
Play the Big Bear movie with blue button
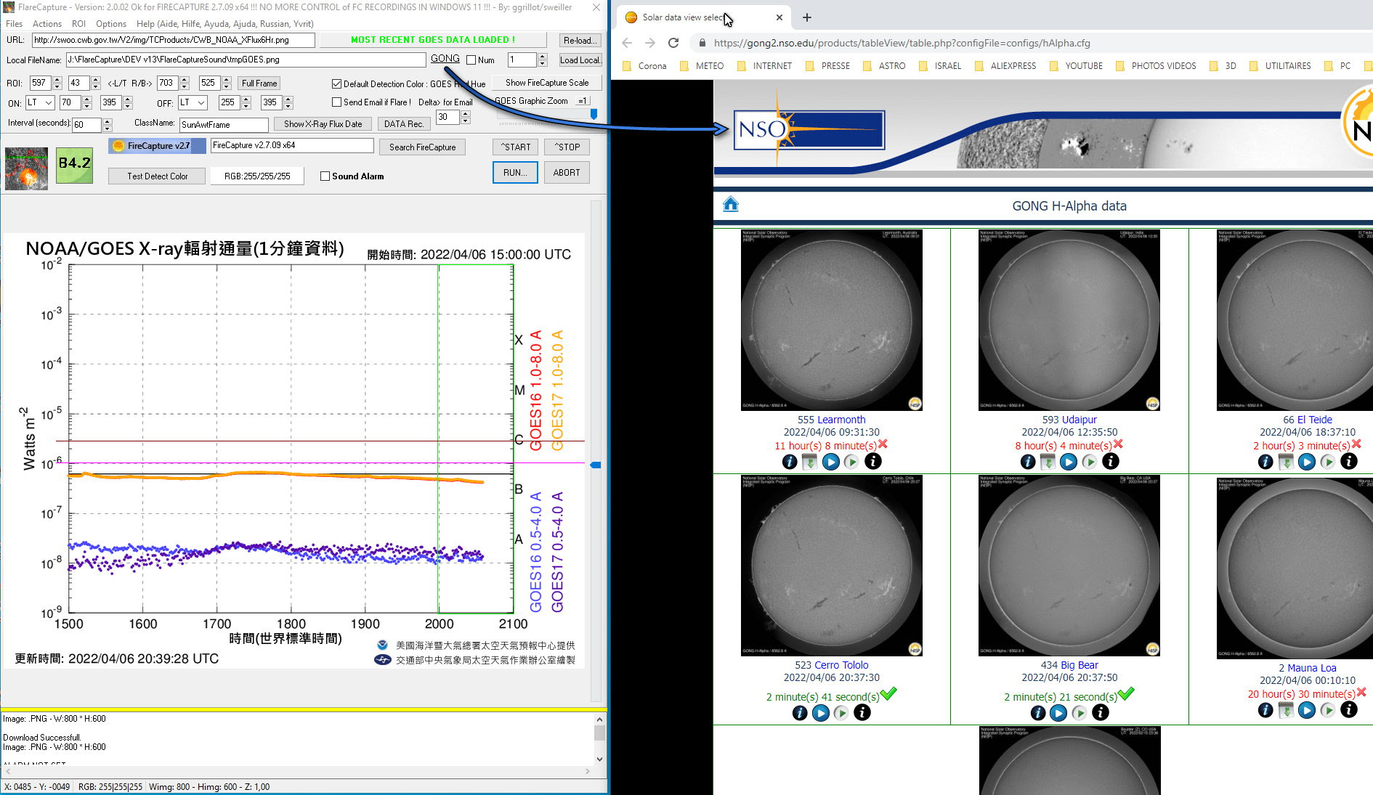(1058, 713)
